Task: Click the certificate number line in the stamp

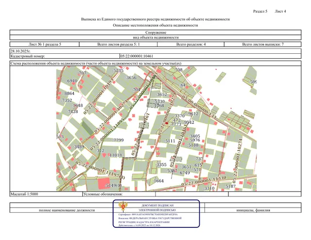Action: (148, 214)
